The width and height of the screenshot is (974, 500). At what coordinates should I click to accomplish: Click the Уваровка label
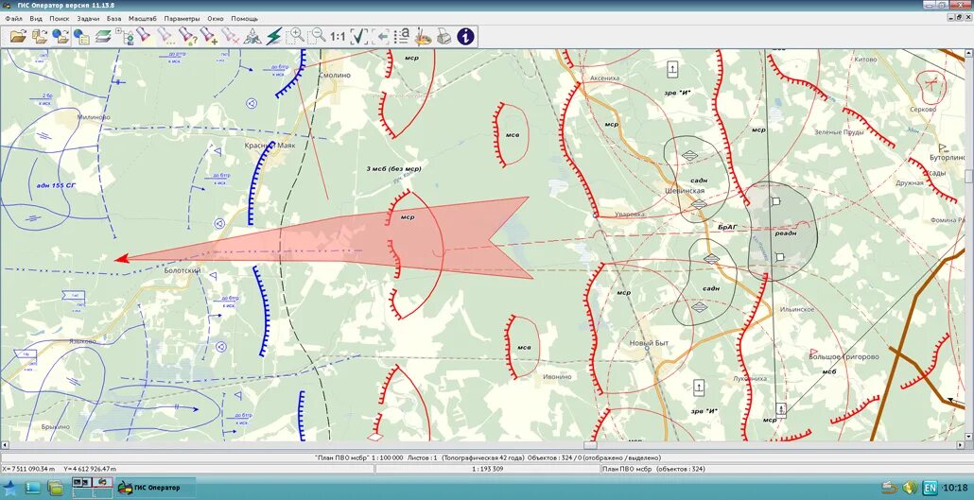(x=629, y=215)
